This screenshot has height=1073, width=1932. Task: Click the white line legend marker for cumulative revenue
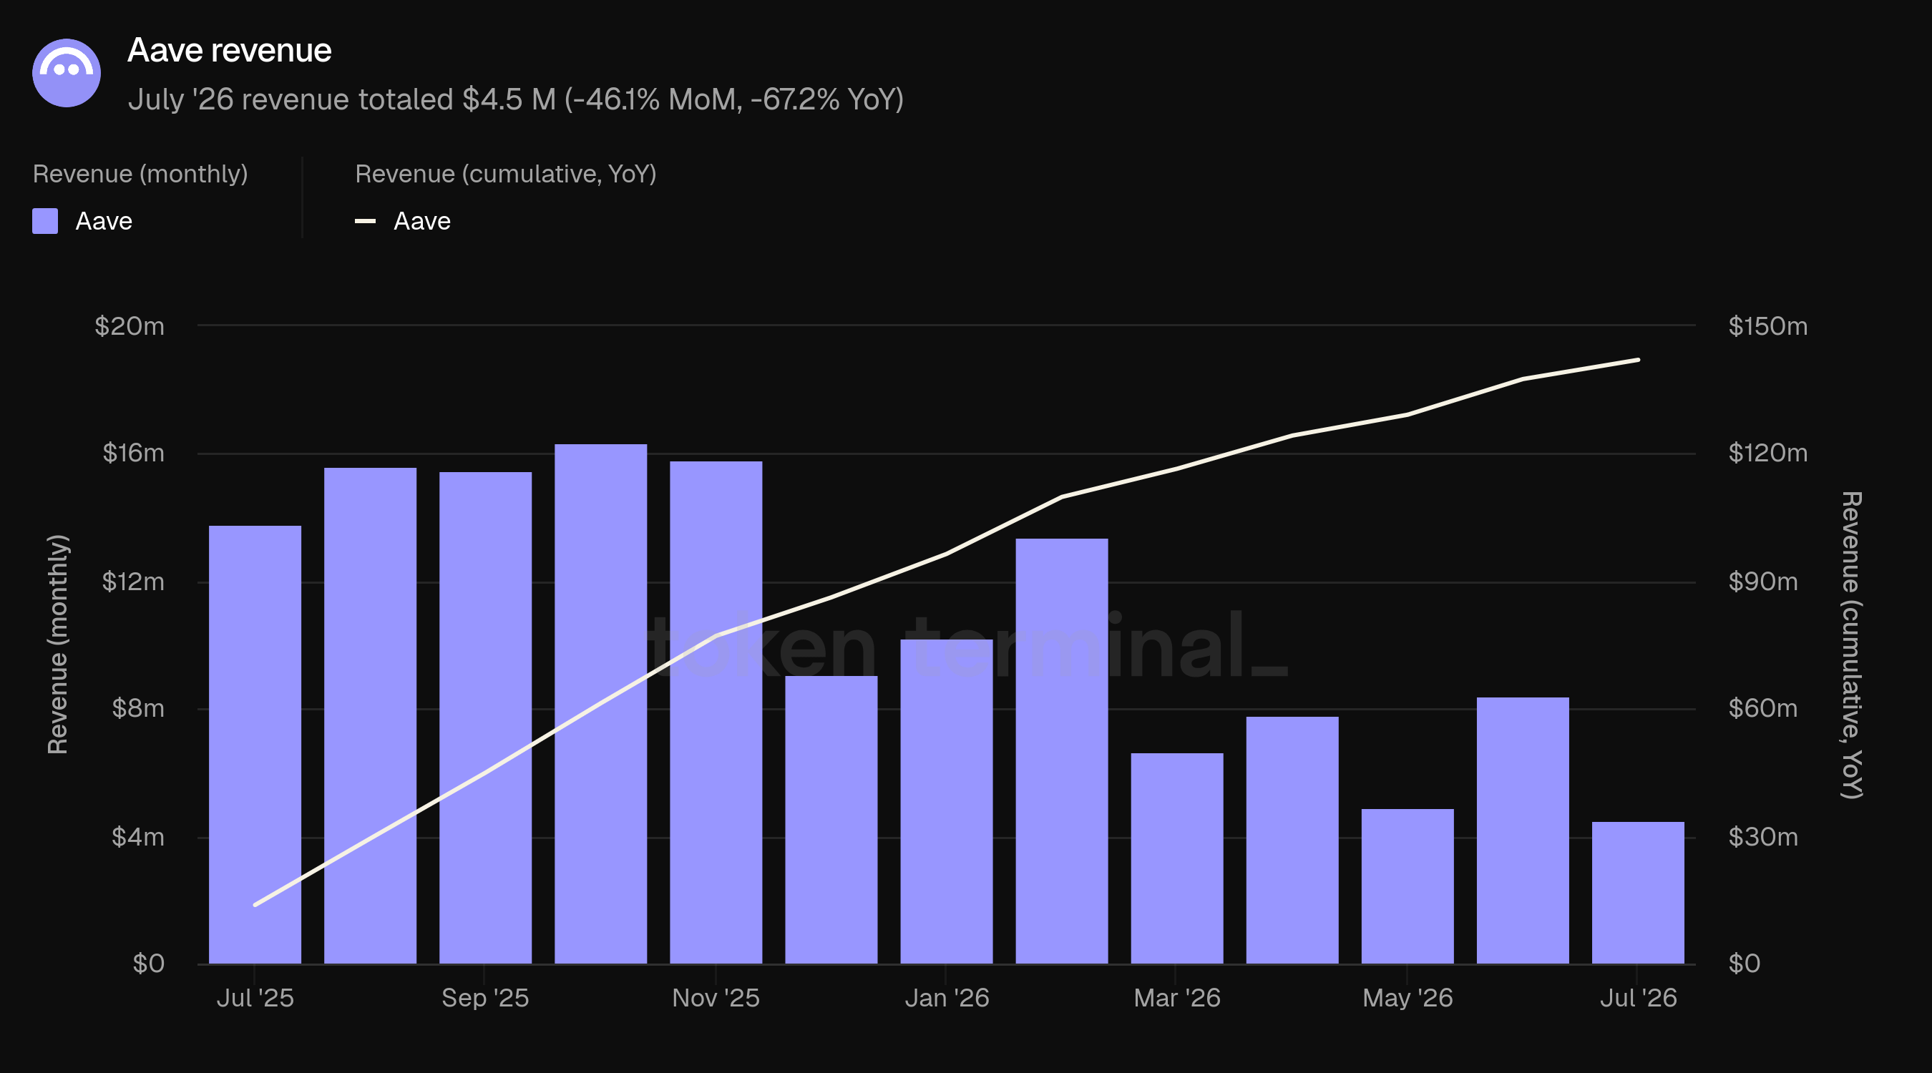(x=365, y=221)
